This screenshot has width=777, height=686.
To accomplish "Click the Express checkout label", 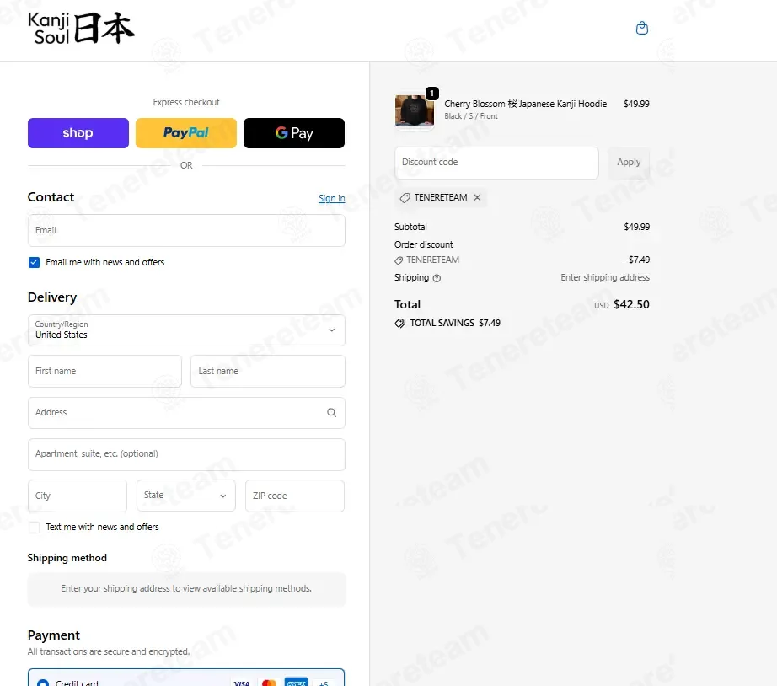I will [186, 102].
